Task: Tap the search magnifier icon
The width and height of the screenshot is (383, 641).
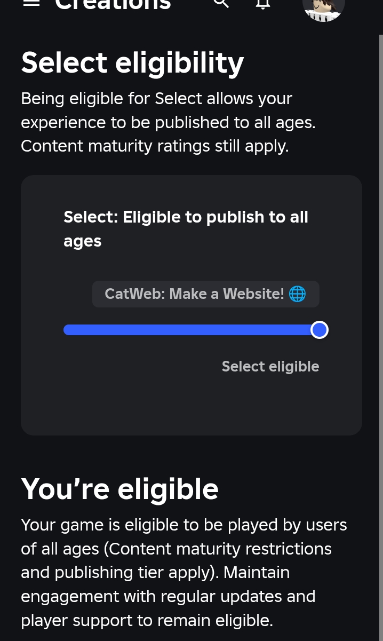Action: (221, 3)
